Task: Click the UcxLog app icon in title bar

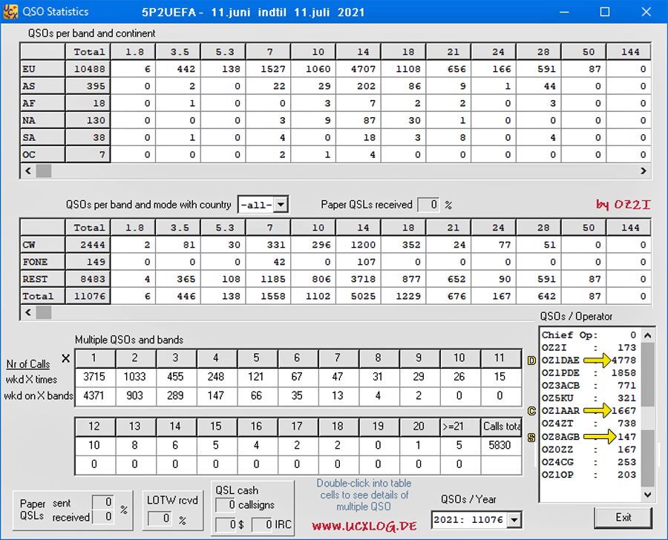Action: tap(10, 12)
